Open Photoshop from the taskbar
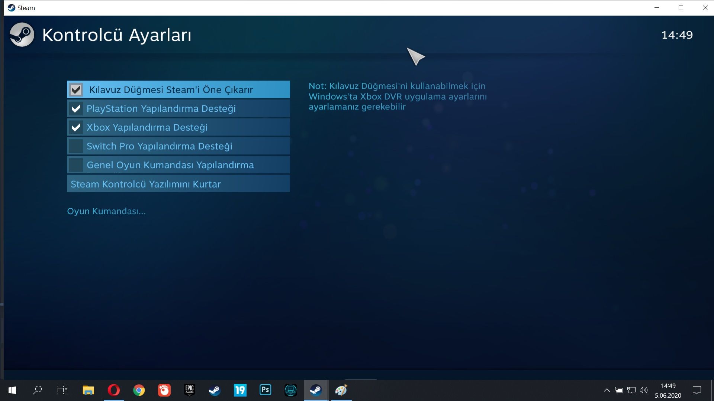The image size is (714, 401). [265, 390]
